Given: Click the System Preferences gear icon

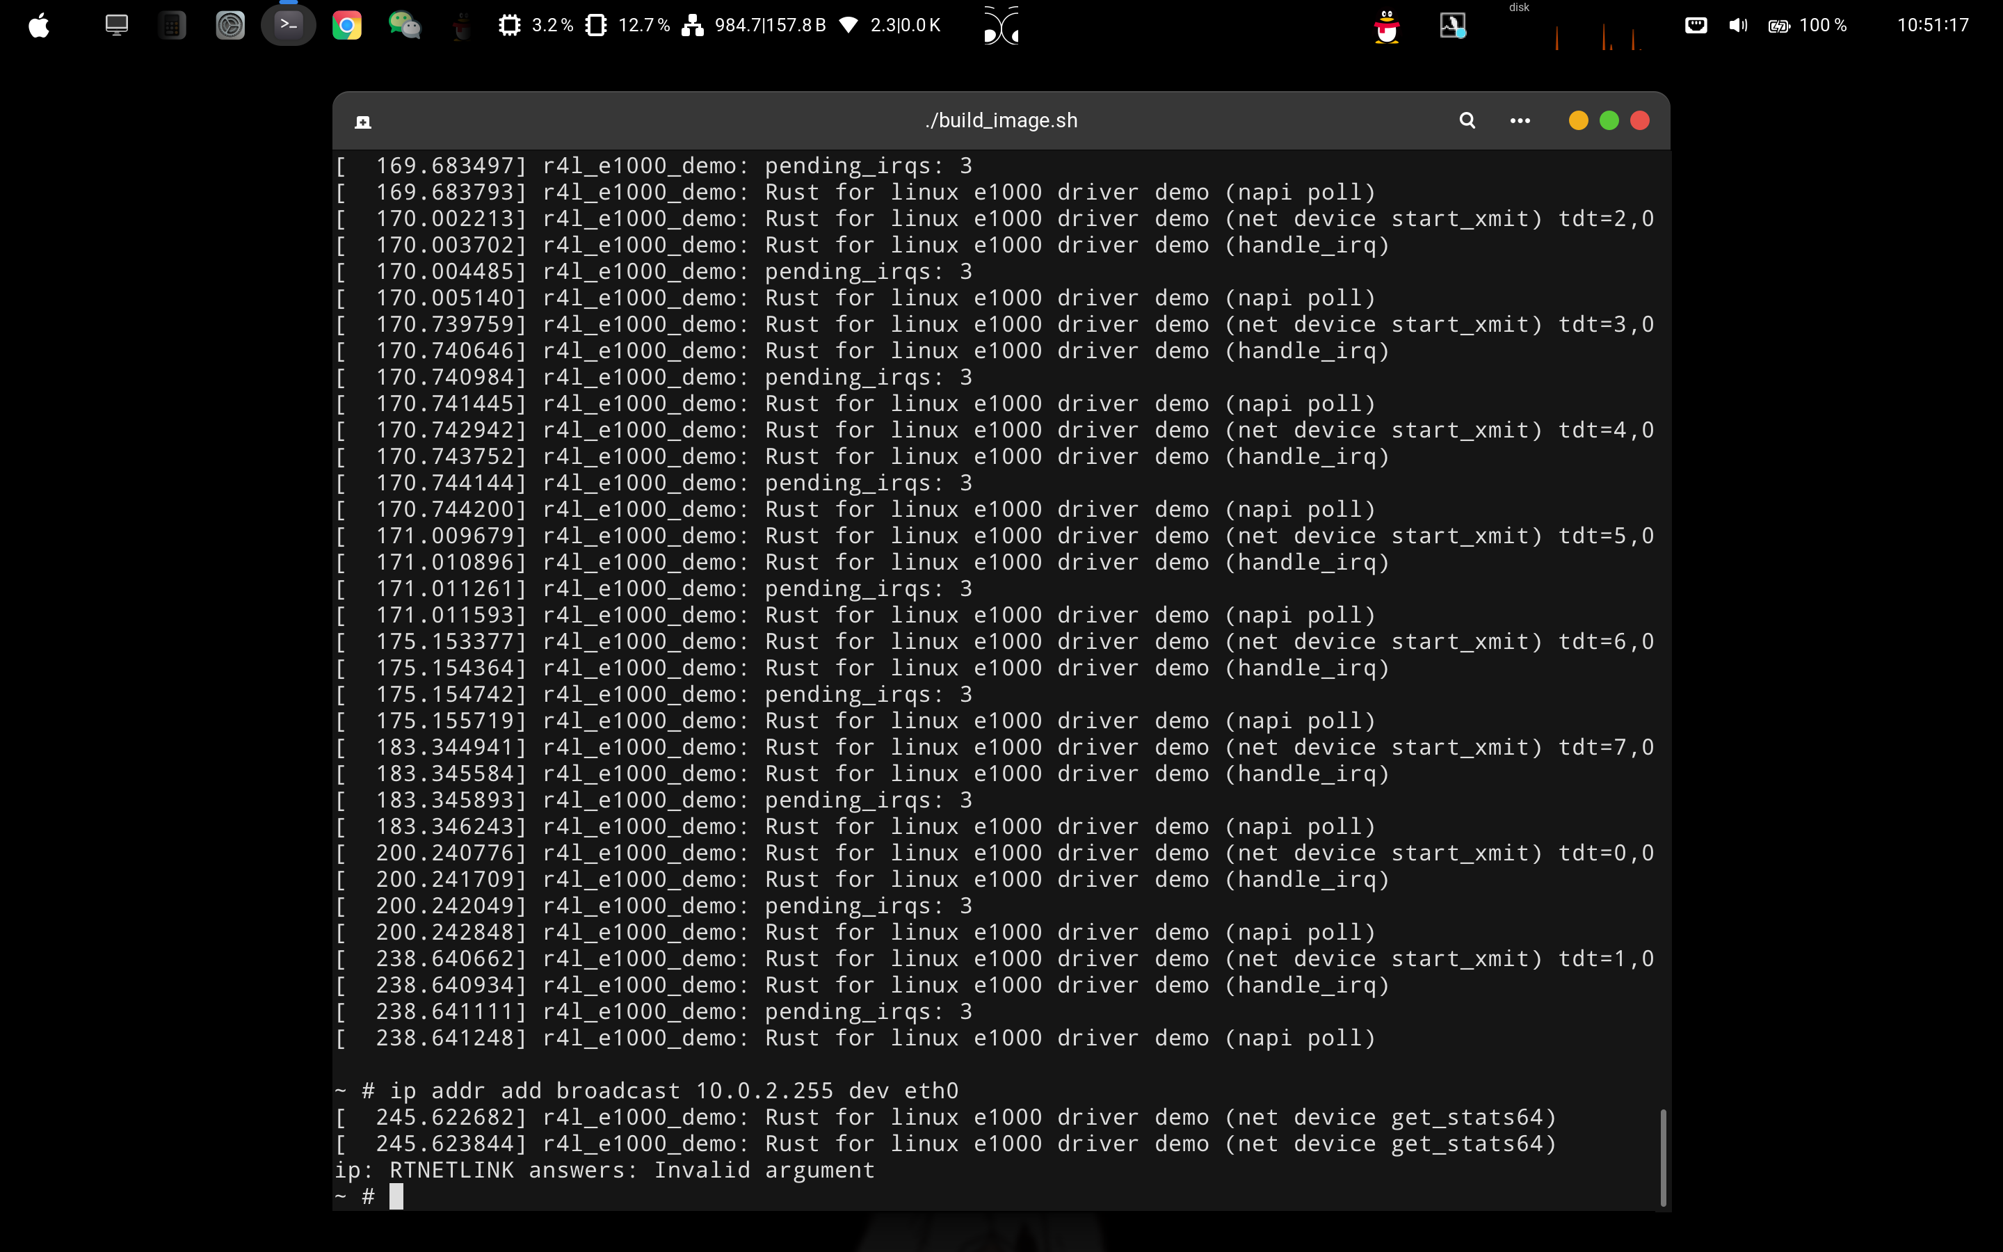Looking at the screenshot, I should pyautogui.click(x=230, y=26).
